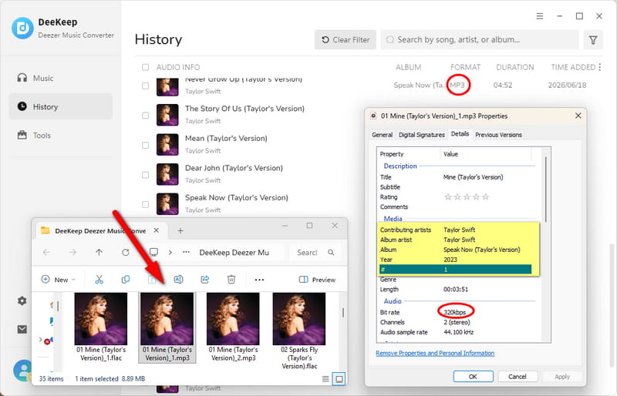Image resolution: width=617 pixels, height=396 pixels.
Task: Click Cancel in the Properties dialog
Action: [517, 376]
